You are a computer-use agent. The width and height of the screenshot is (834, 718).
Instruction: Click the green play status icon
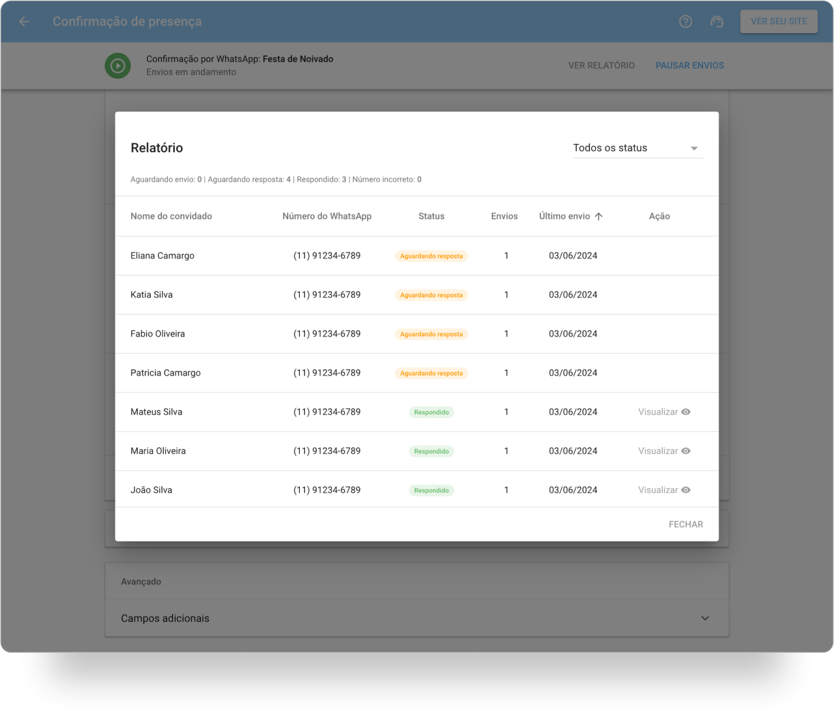(x=118, y=66)
